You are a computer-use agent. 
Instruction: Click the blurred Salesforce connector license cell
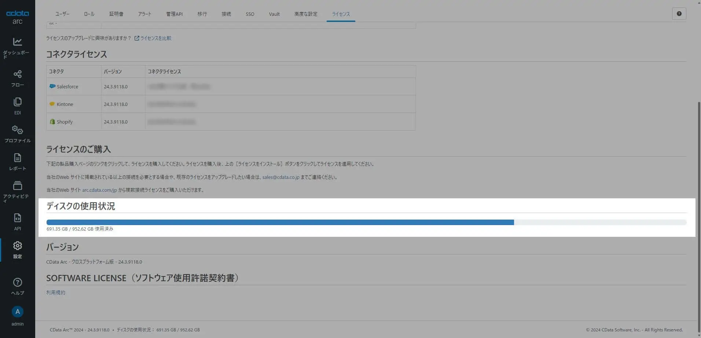pyautogui.click(x=280, y=87)
